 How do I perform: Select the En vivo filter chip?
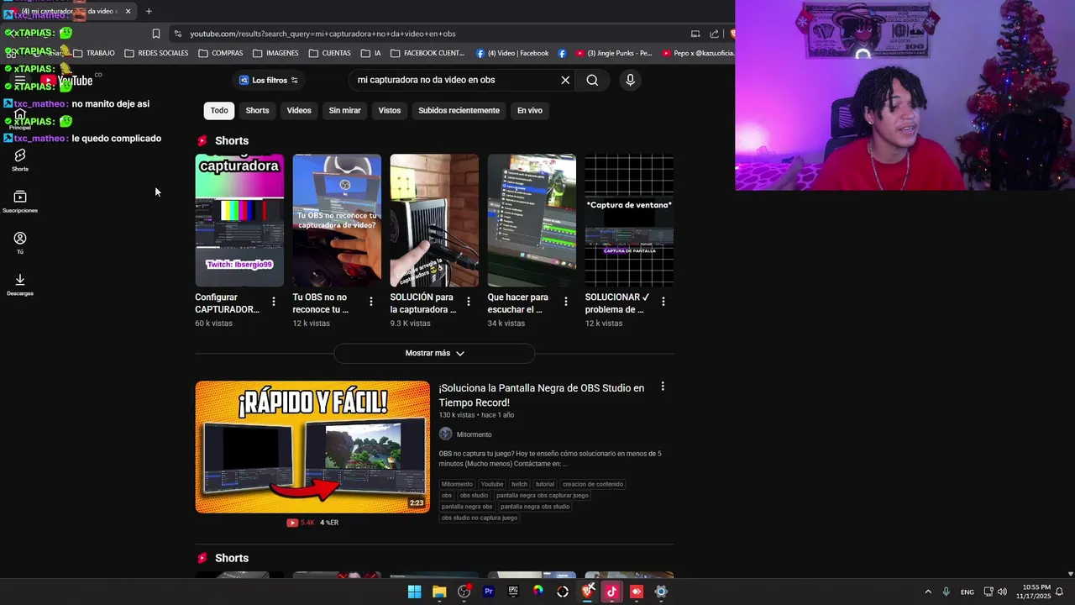pos(530,110)
